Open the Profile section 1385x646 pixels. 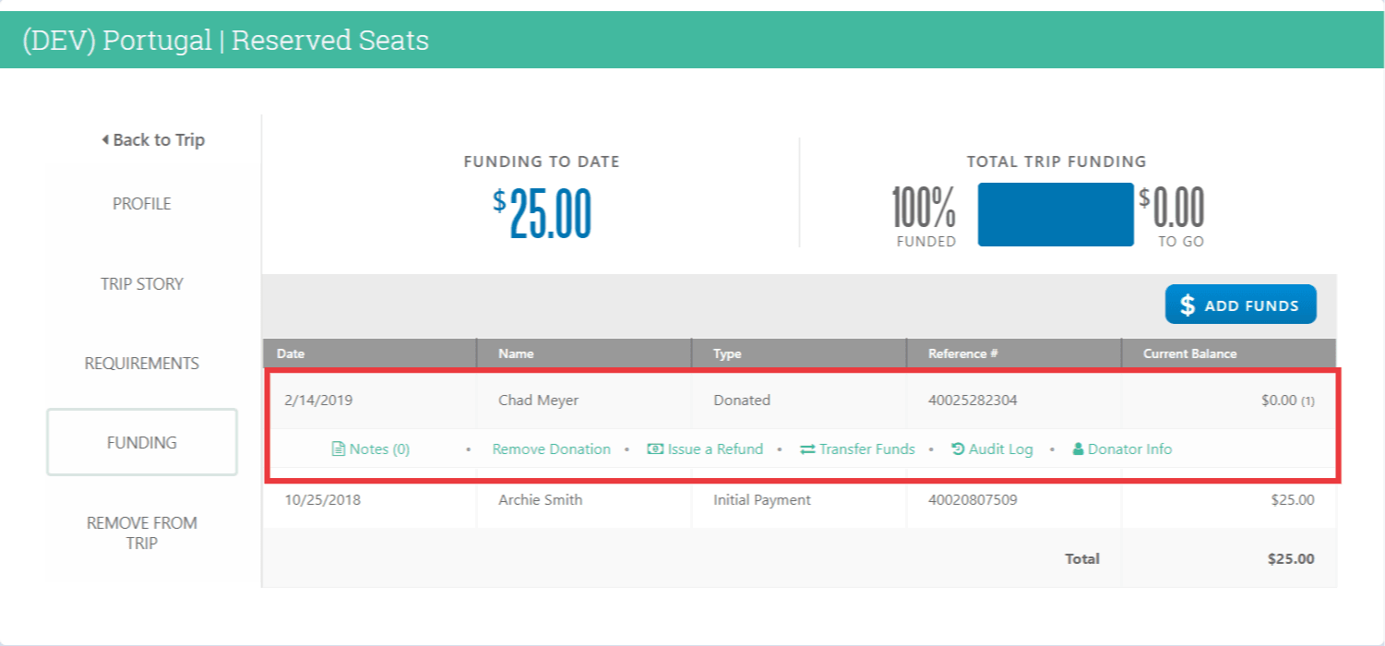pos(142,204)
